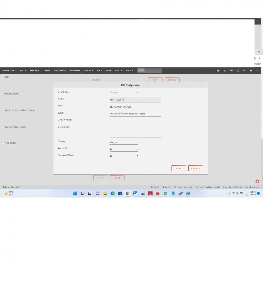Click the red back-to-top arrow icon
The height and width of the screenshot is (285, 263).
[x=257, y=181]
